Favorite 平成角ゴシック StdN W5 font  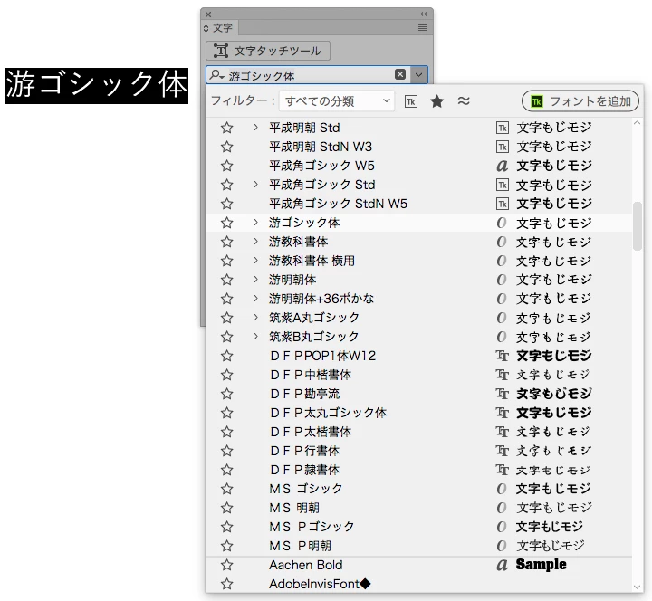click(x=226, y=204)
